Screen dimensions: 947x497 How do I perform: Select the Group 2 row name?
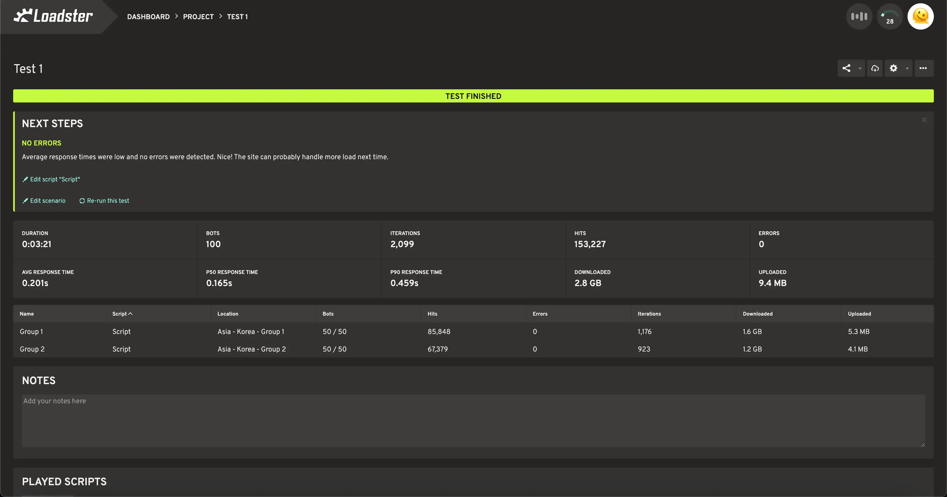(32, 349)
